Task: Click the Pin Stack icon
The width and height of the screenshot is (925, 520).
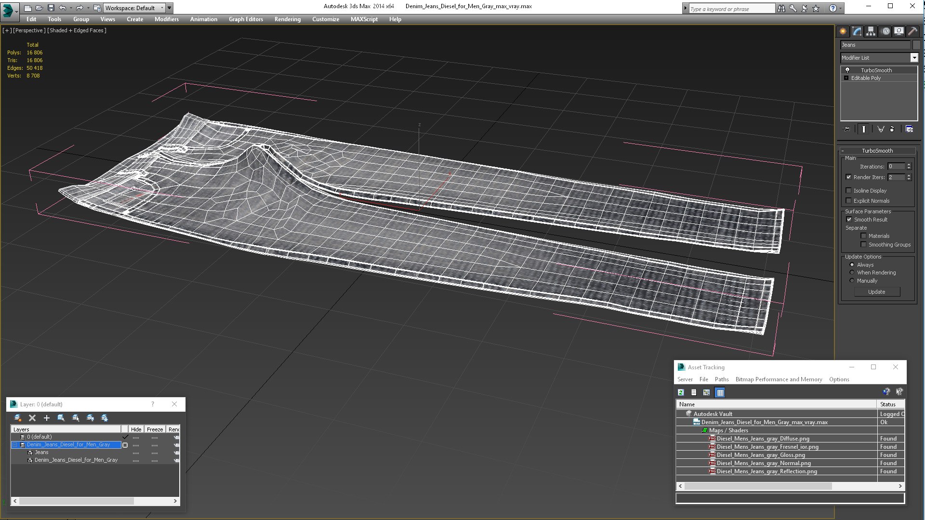Action: [x=847, y=129]
